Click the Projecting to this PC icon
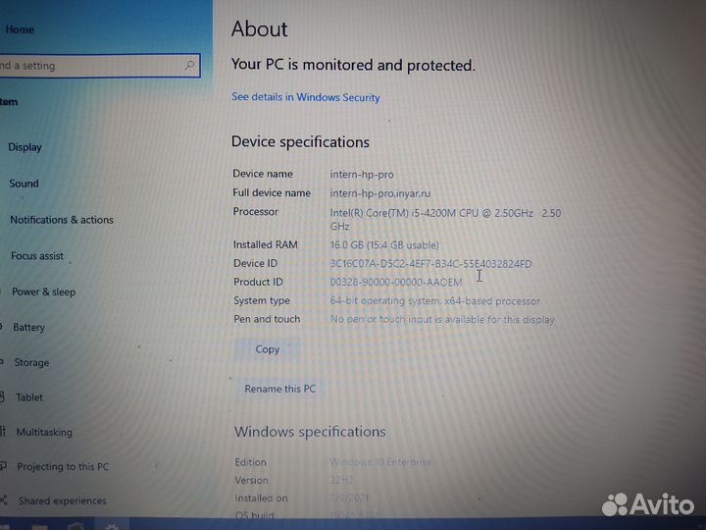 (3, 465)
